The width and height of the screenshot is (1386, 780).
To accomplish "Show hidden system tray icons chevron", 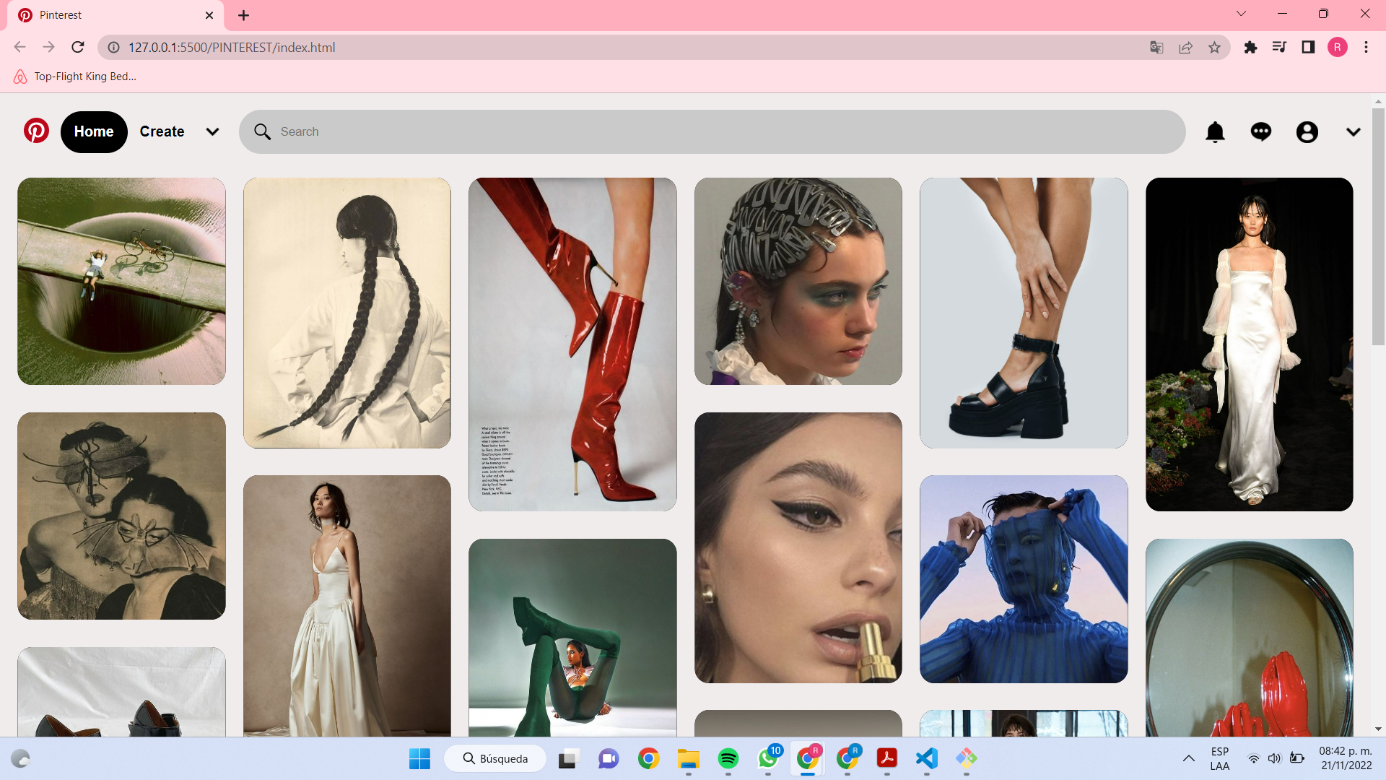I will (x=1188, y=758).
